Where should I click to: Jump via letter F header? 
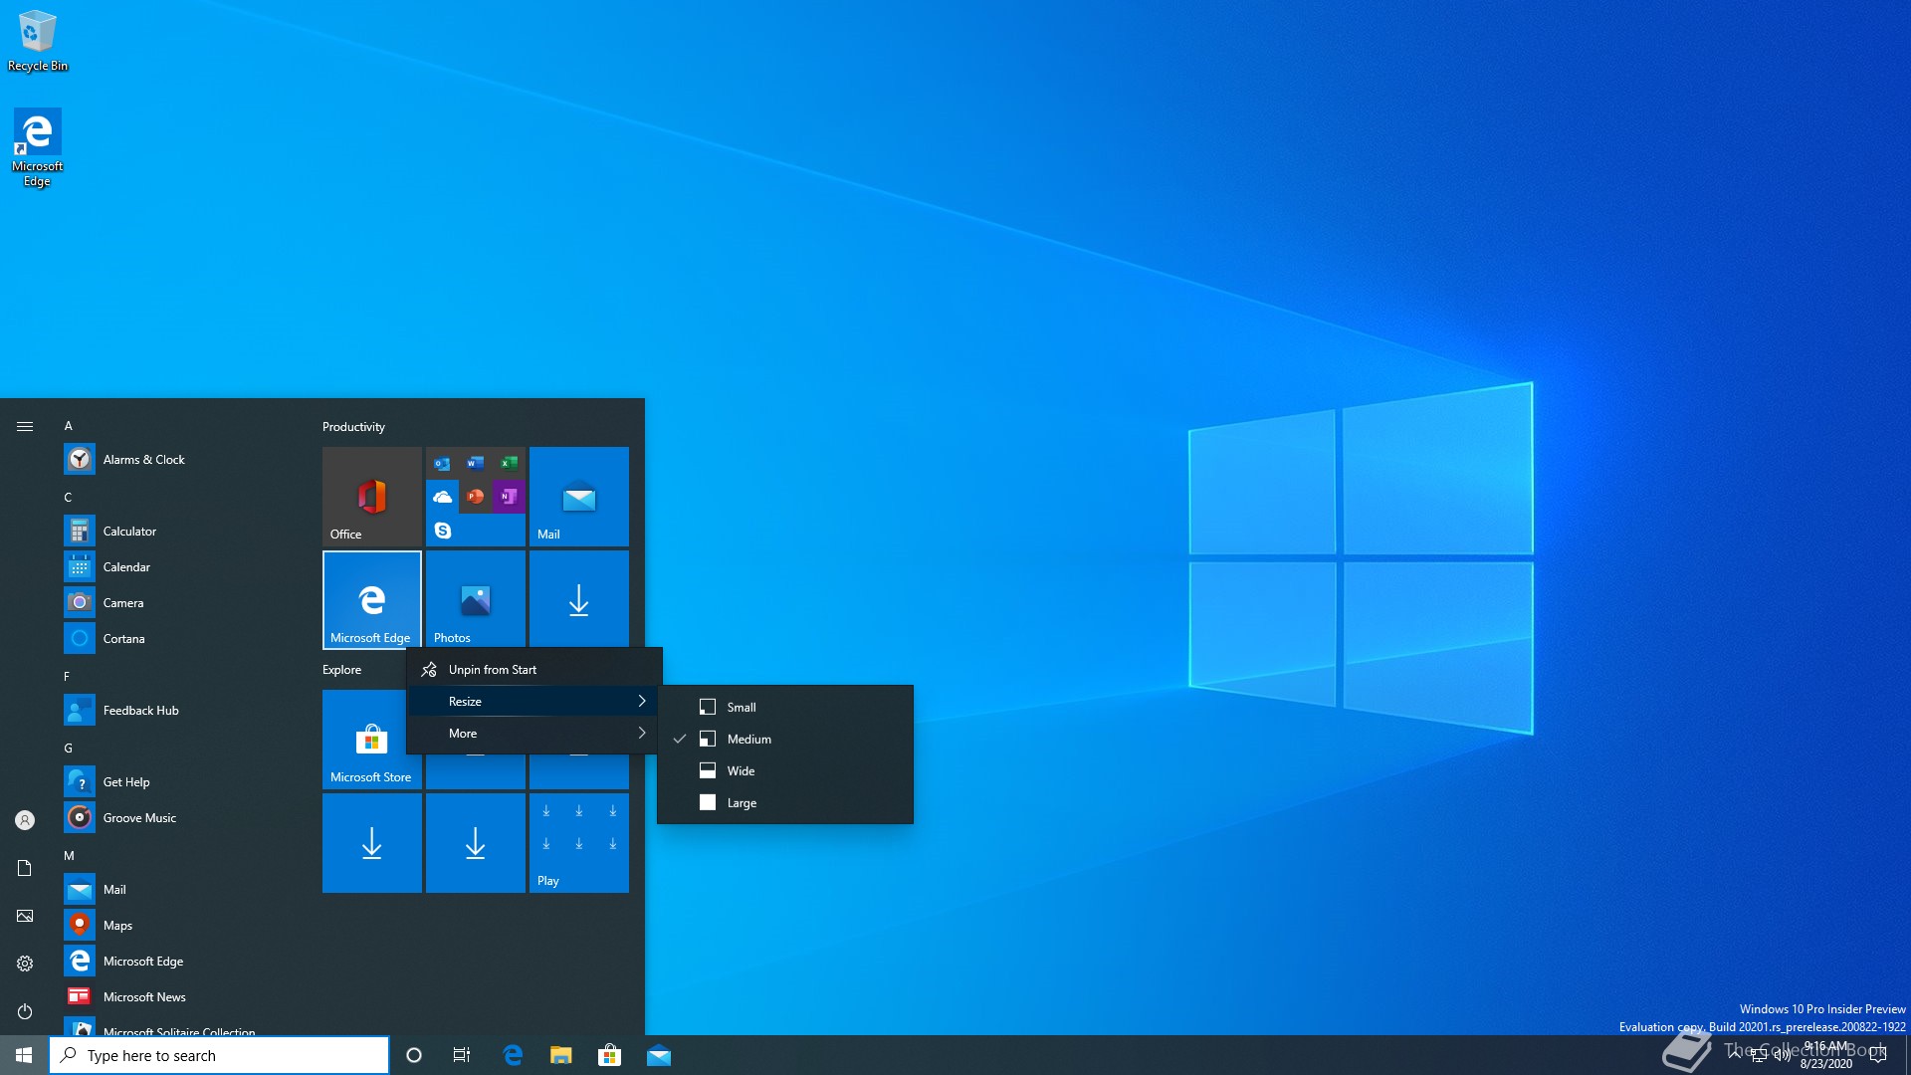(x=67, y=676)
